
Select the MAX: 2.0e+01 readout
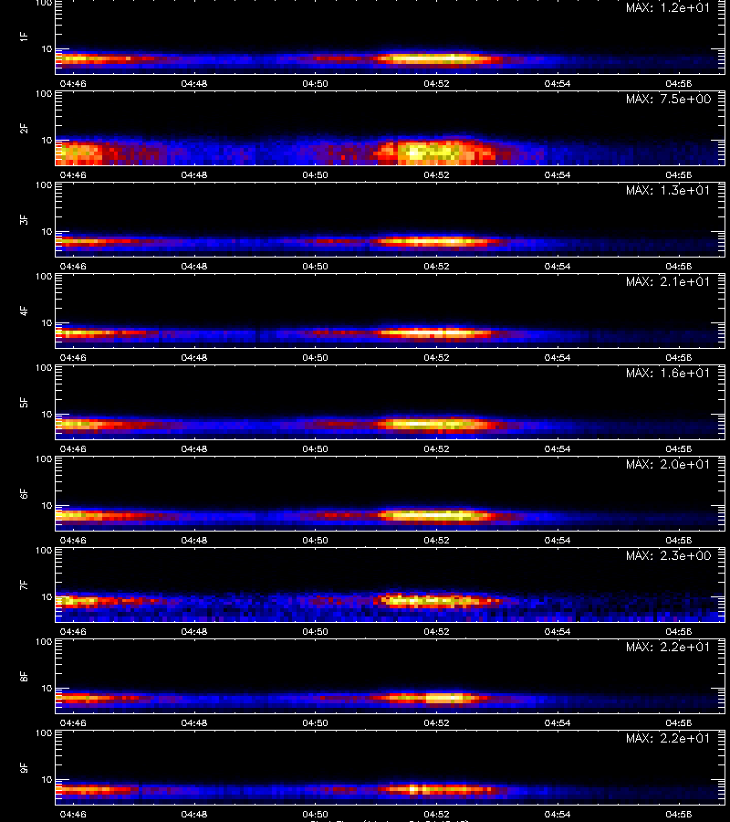(668, 465)
